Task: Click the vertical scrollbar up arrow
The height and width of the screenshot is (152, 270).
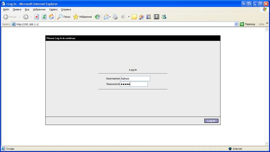Action: click(x=267, y=29)
